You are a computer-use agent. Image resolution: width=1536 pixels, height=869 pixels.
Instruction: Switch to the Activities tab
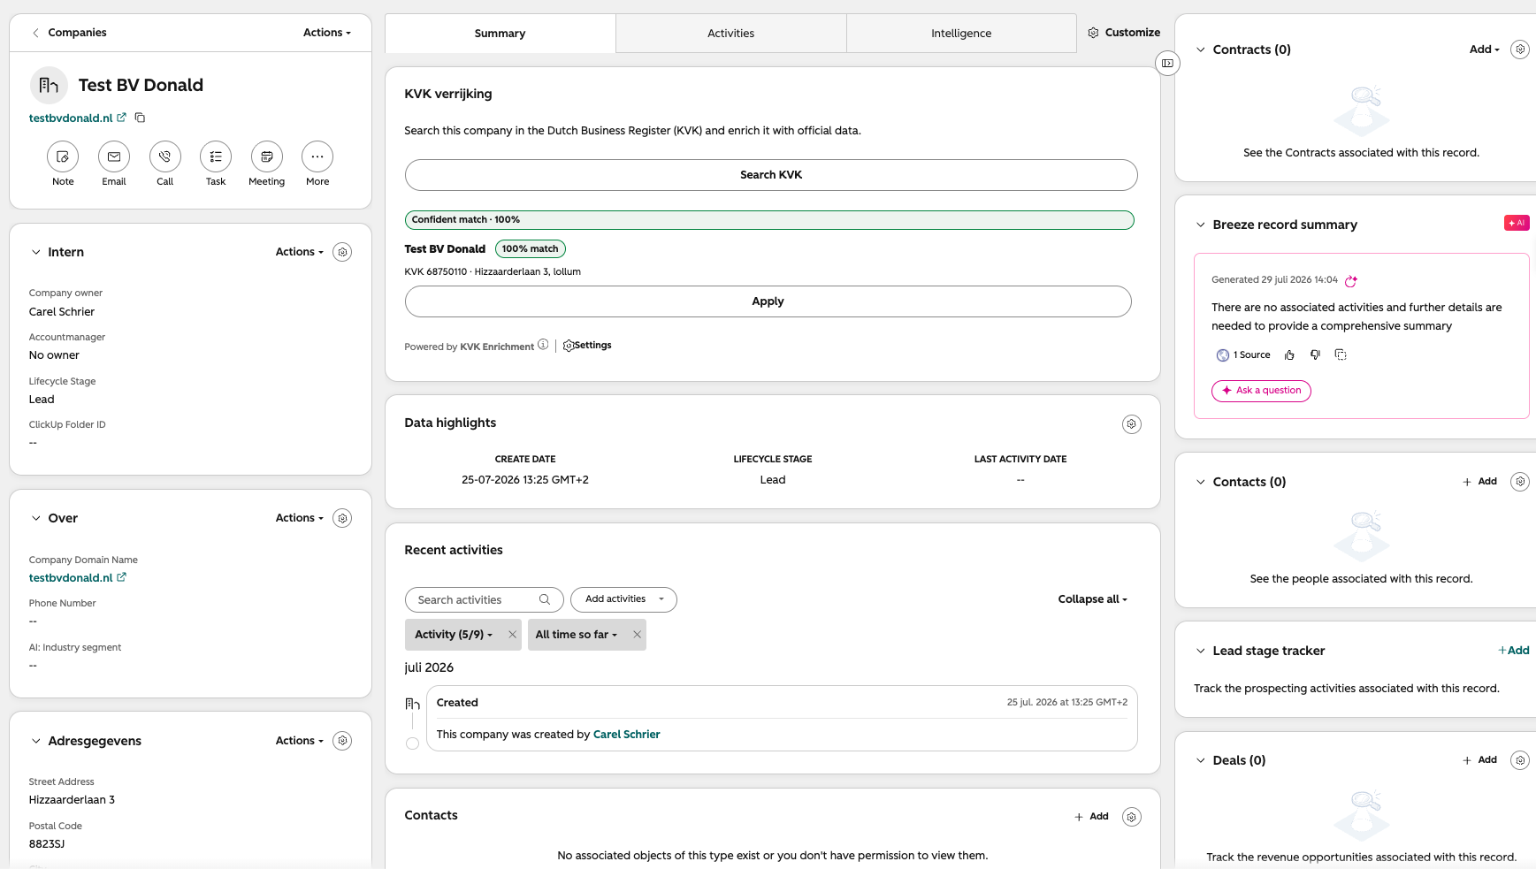click(x=731, y=34)
